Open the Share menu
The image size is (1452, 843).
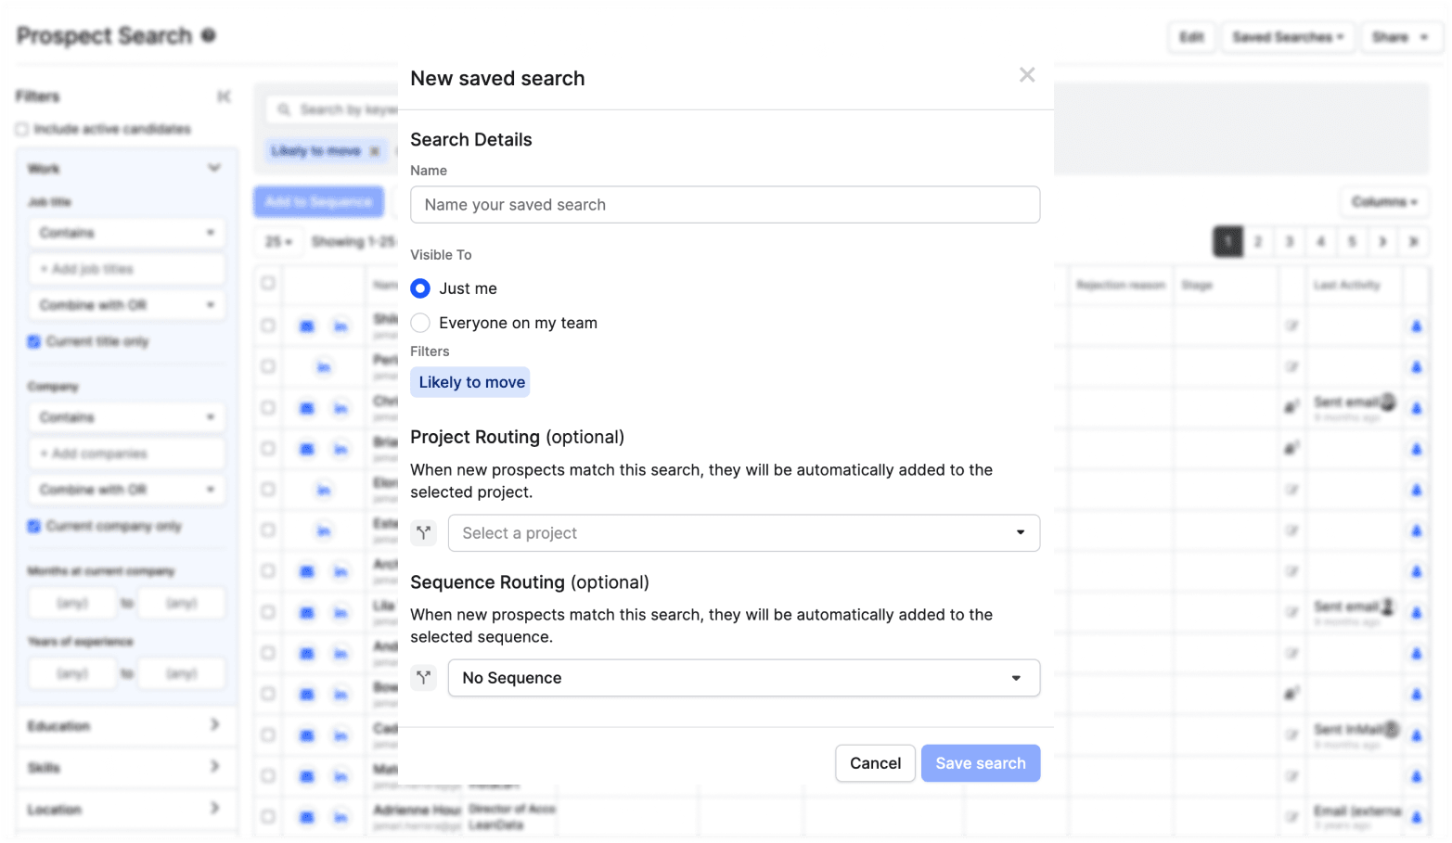1401,37
